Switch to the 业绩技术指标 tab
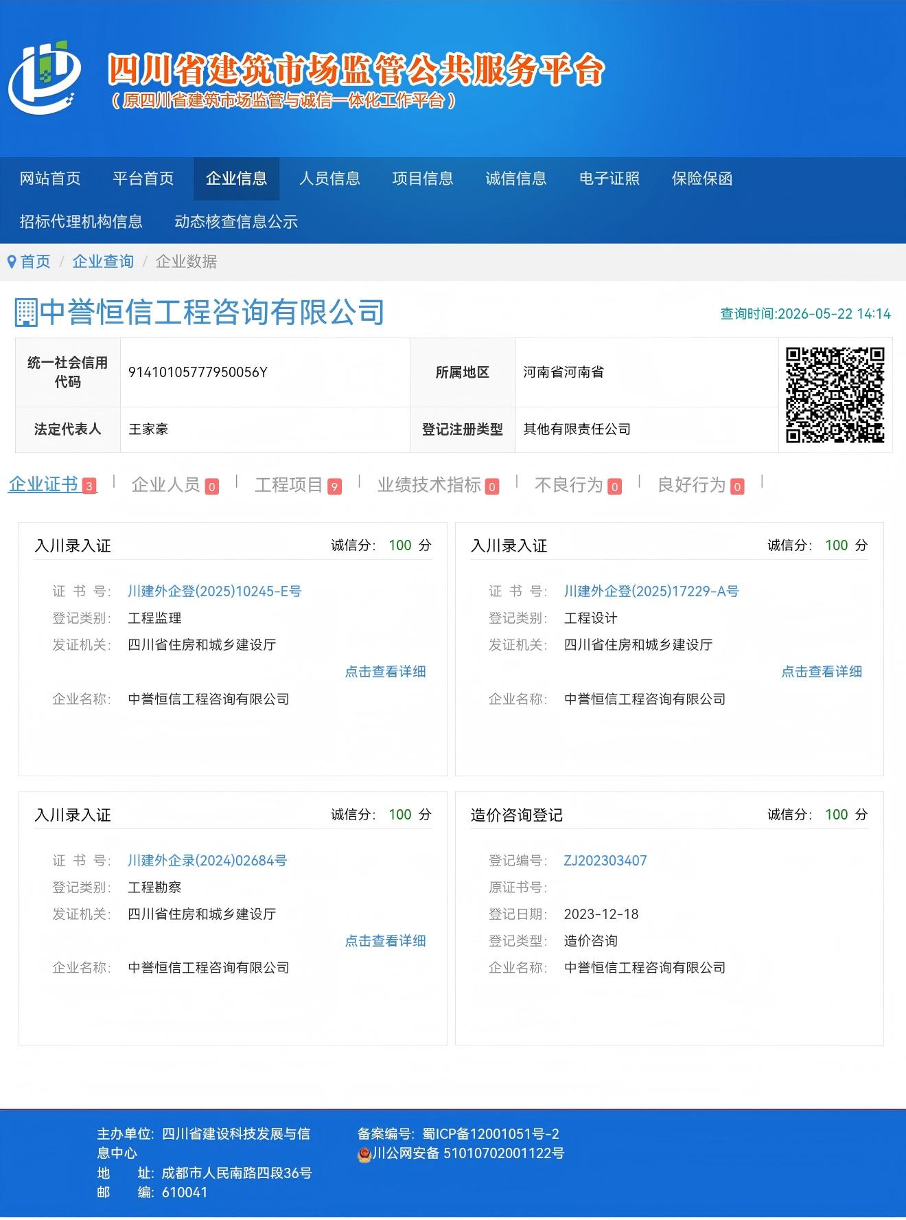This screenshot has width=906, height=1220. click(438, 485)
